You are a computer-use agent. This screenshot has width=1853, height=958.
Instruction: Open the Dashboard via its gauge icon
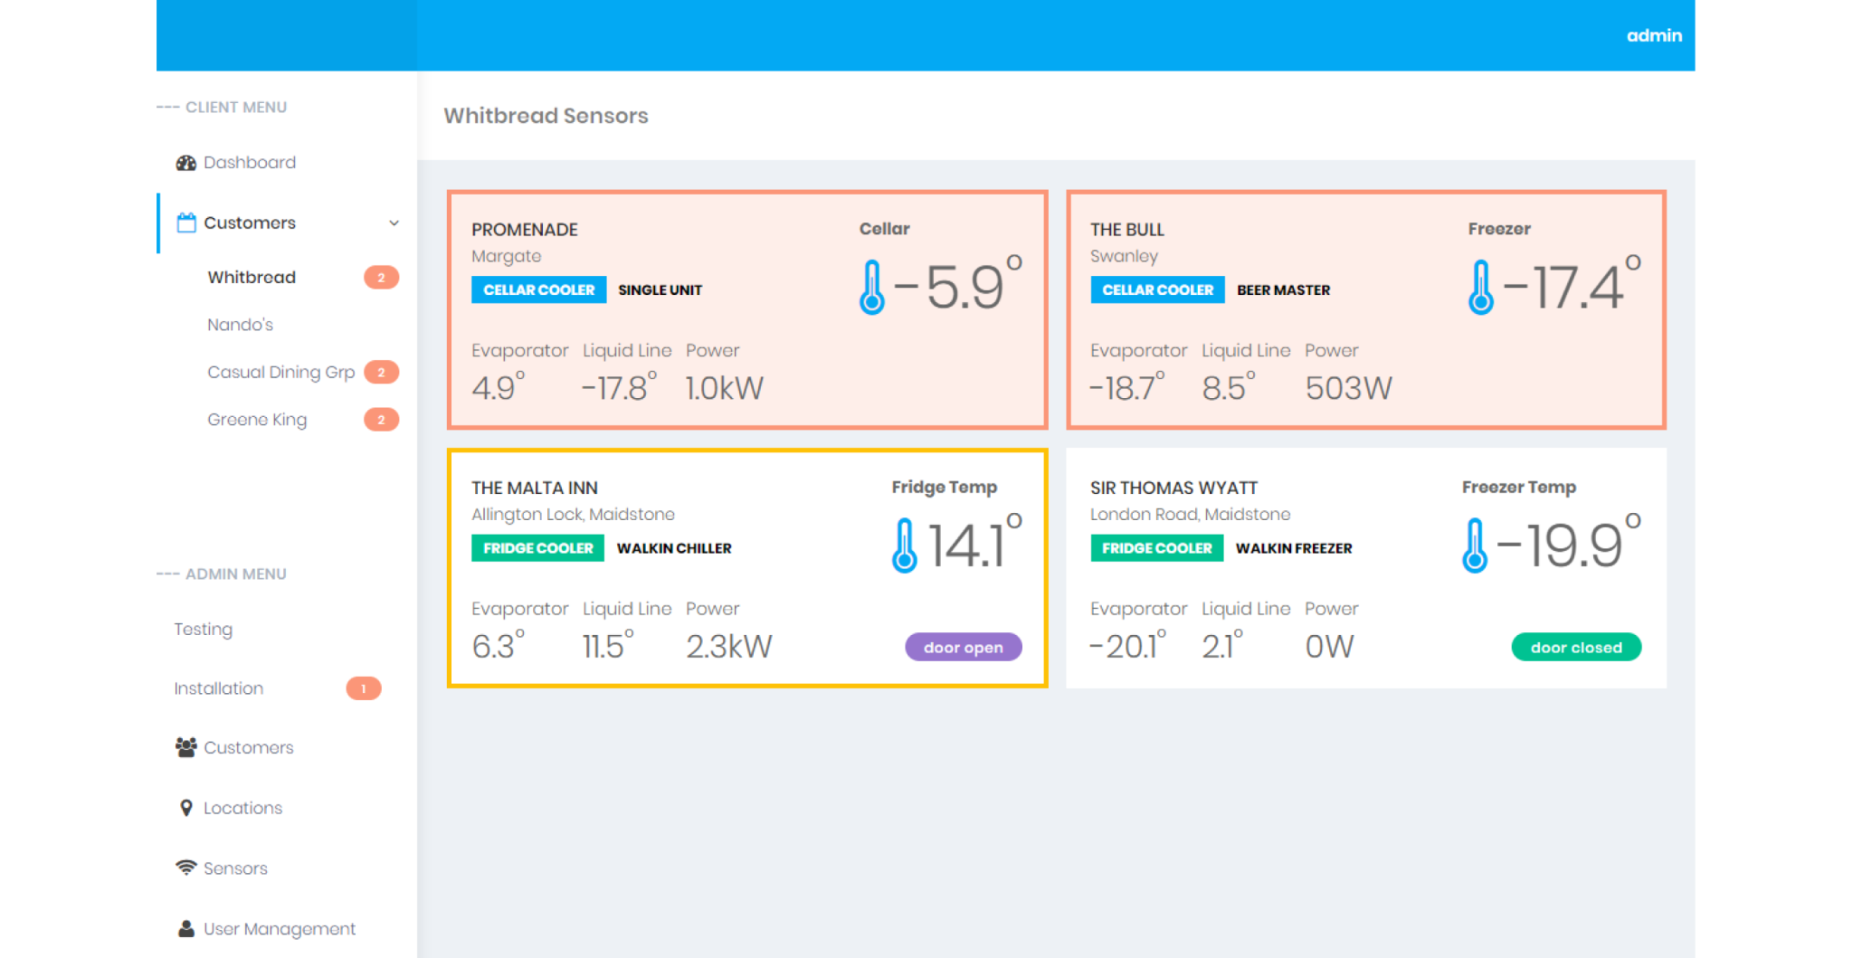pos(186,162)
